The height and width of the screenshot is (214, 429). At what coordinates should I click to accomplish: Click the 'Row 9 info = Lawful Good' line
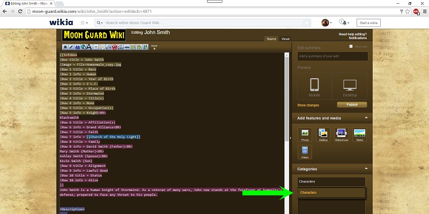click(x=84, y=171)
